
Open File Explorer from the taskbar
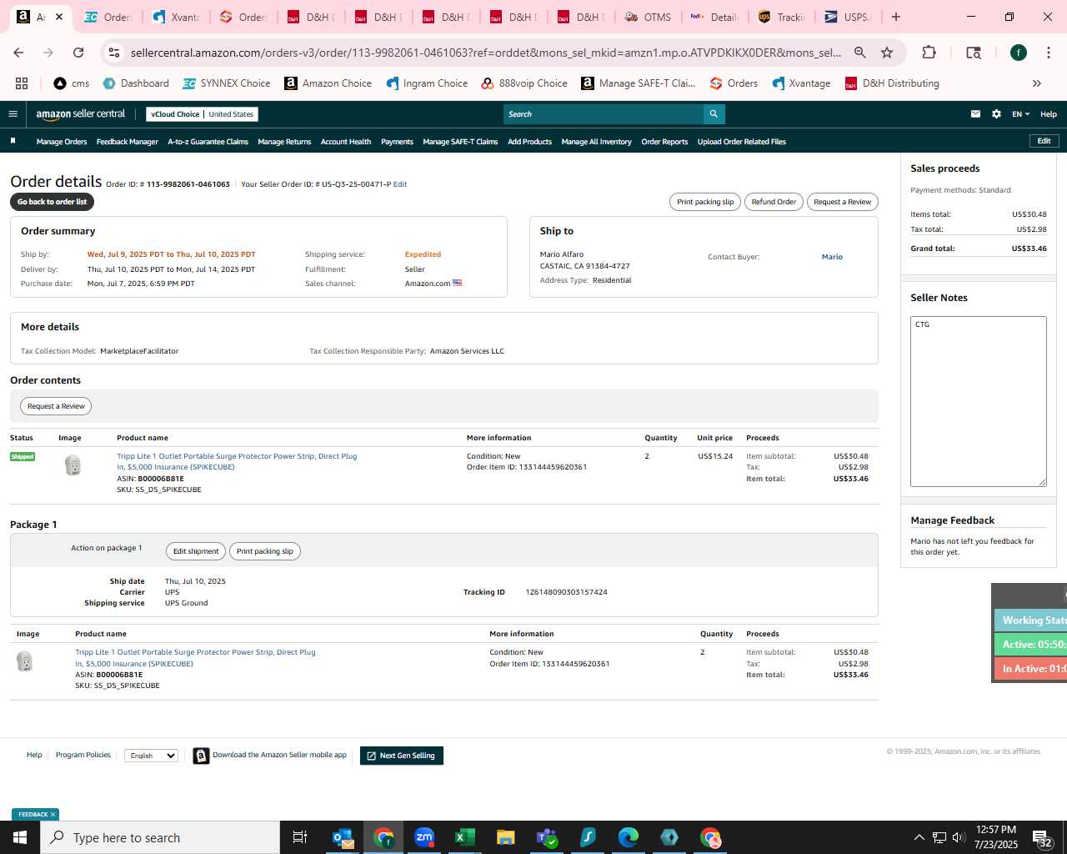[506, 837]
